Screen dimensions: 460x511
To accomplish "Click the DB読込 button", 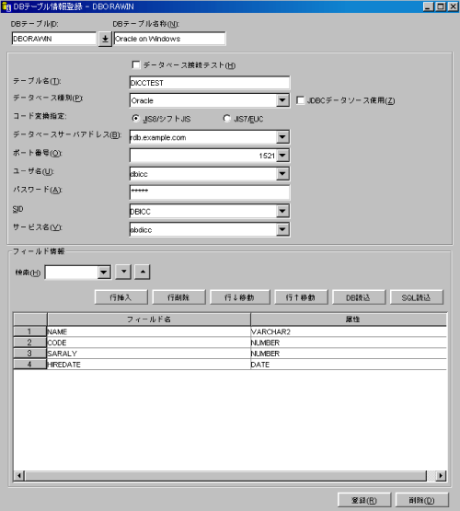I will click(x=359, y=297).
